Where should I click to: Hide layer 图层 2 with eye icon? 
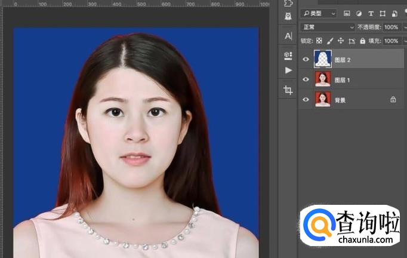pos(306,59)
